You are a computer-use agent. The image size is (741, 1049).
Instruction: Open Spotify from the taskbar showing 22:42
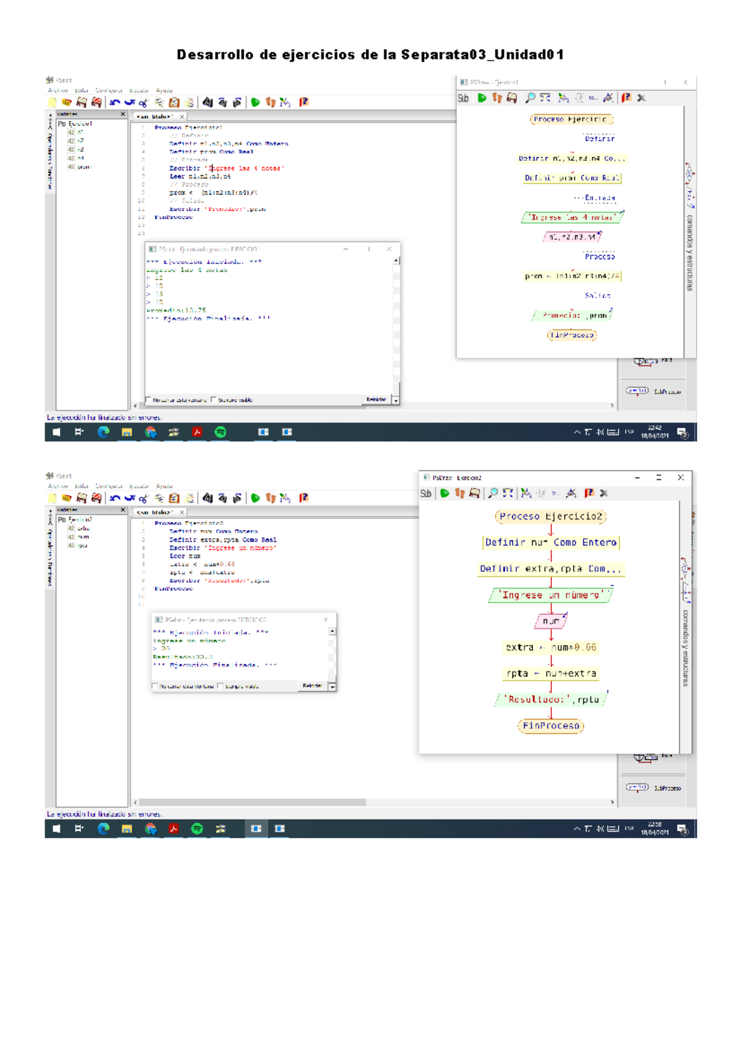(220, 432)
